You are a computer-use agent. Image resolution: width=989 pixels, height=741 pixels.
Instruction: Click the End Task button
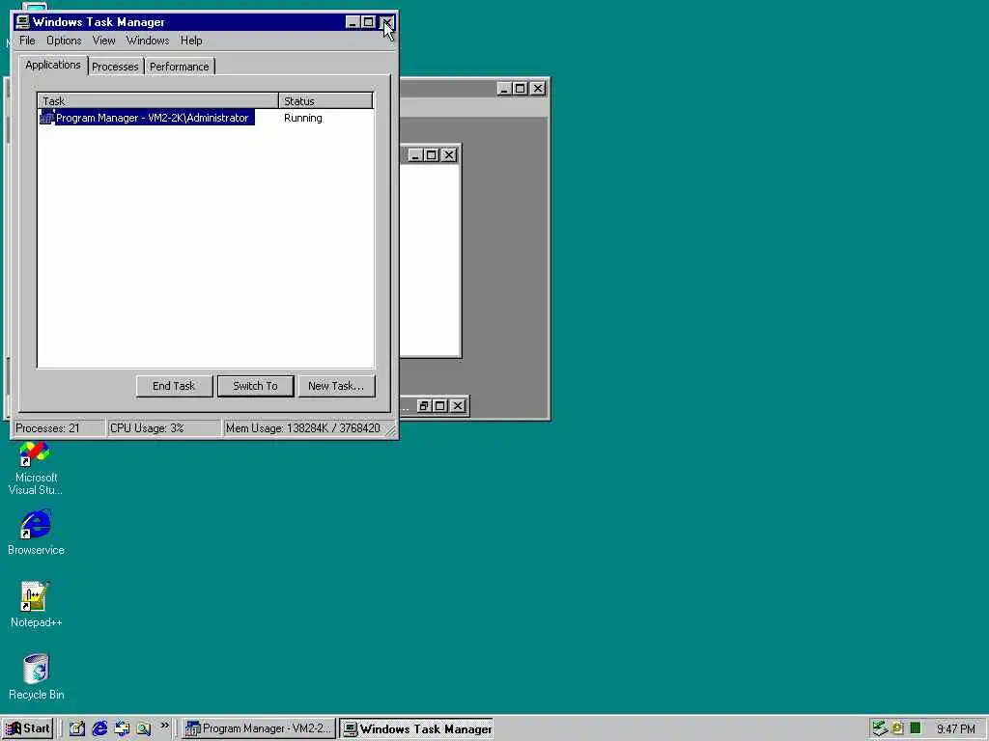tap(174, 386)
